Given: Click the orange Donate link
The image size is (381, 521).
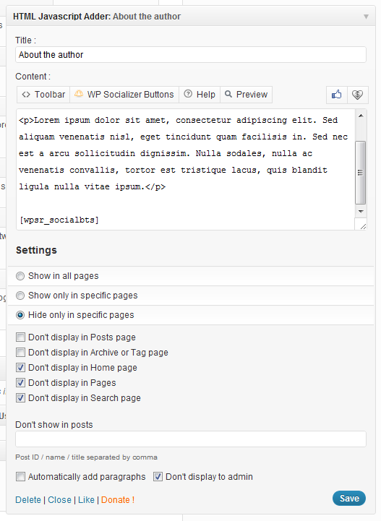Looking at the screenshot, I should [118, 500].
